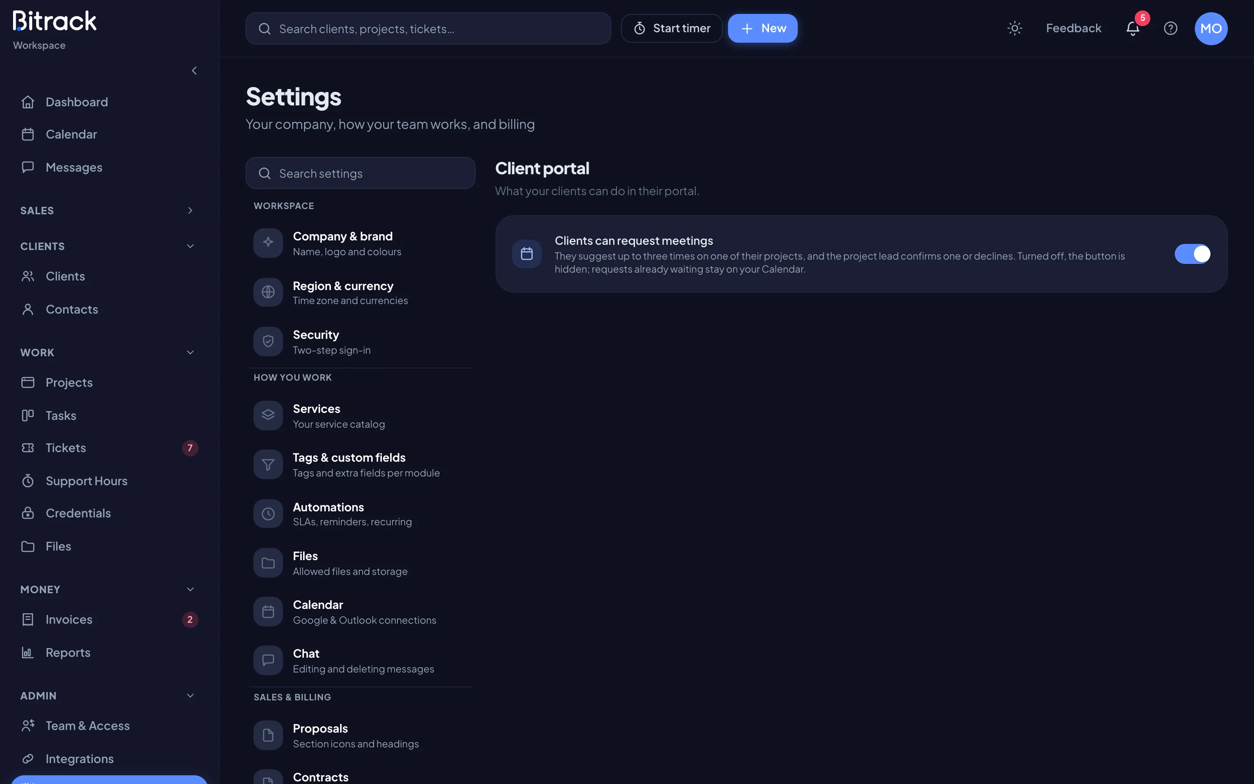The height and width of the screenshot is (784, 1254).
Task: Click the Support Hours timer icon
Action: point(28,481)
